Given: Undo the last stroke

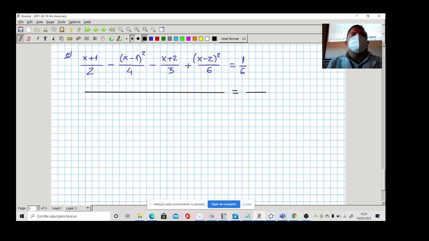Looking at the screenshot, I should pyautogui.click(x=71, y=29).
